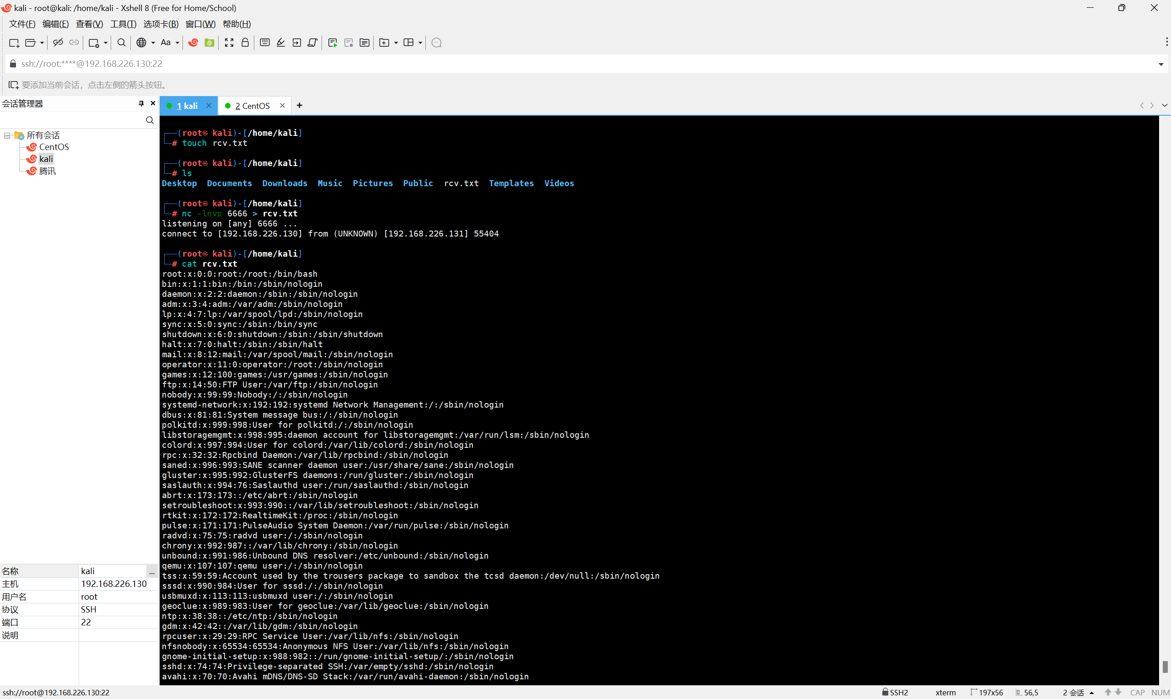
Task: Launch Xftp with the green folder icon
Action: click(209, 43)
